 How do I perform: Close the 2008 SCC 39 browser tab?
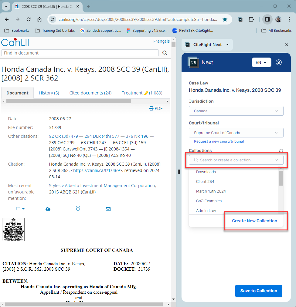coord(78,6)
